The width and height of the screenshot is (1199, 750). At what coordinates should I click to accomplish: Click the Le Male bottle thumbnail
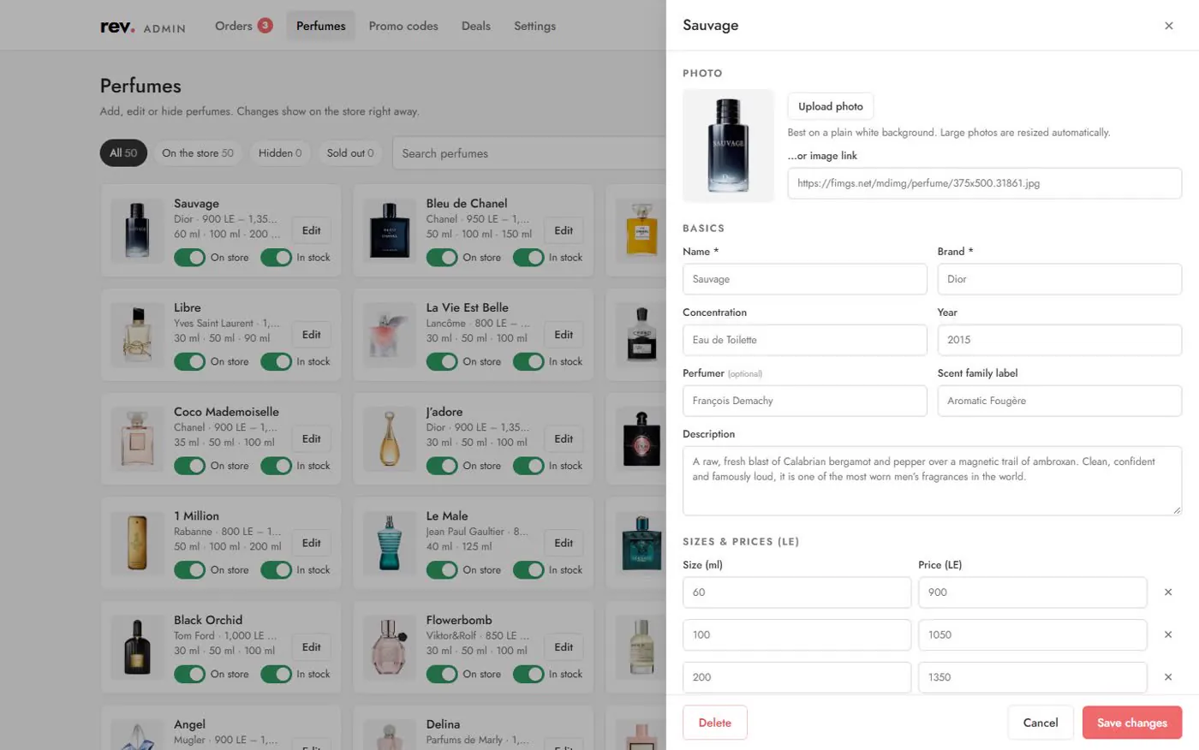click(390, 543)
